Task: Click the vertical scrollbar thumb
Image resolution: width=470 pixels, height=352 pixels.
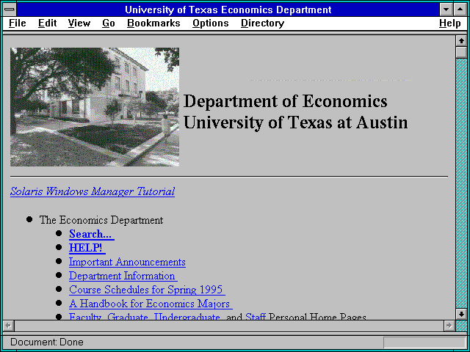Action: click(x=461, y=52)
